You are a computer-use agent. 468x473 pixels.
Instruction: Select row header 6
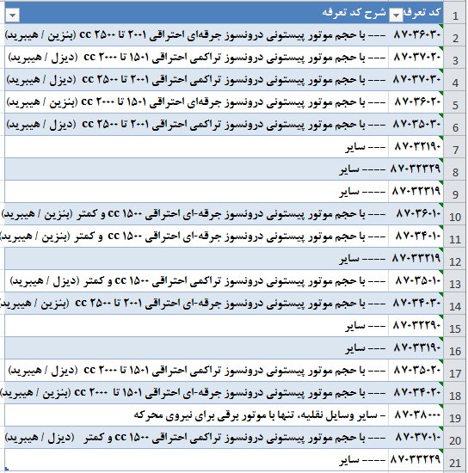click(455, 125)
